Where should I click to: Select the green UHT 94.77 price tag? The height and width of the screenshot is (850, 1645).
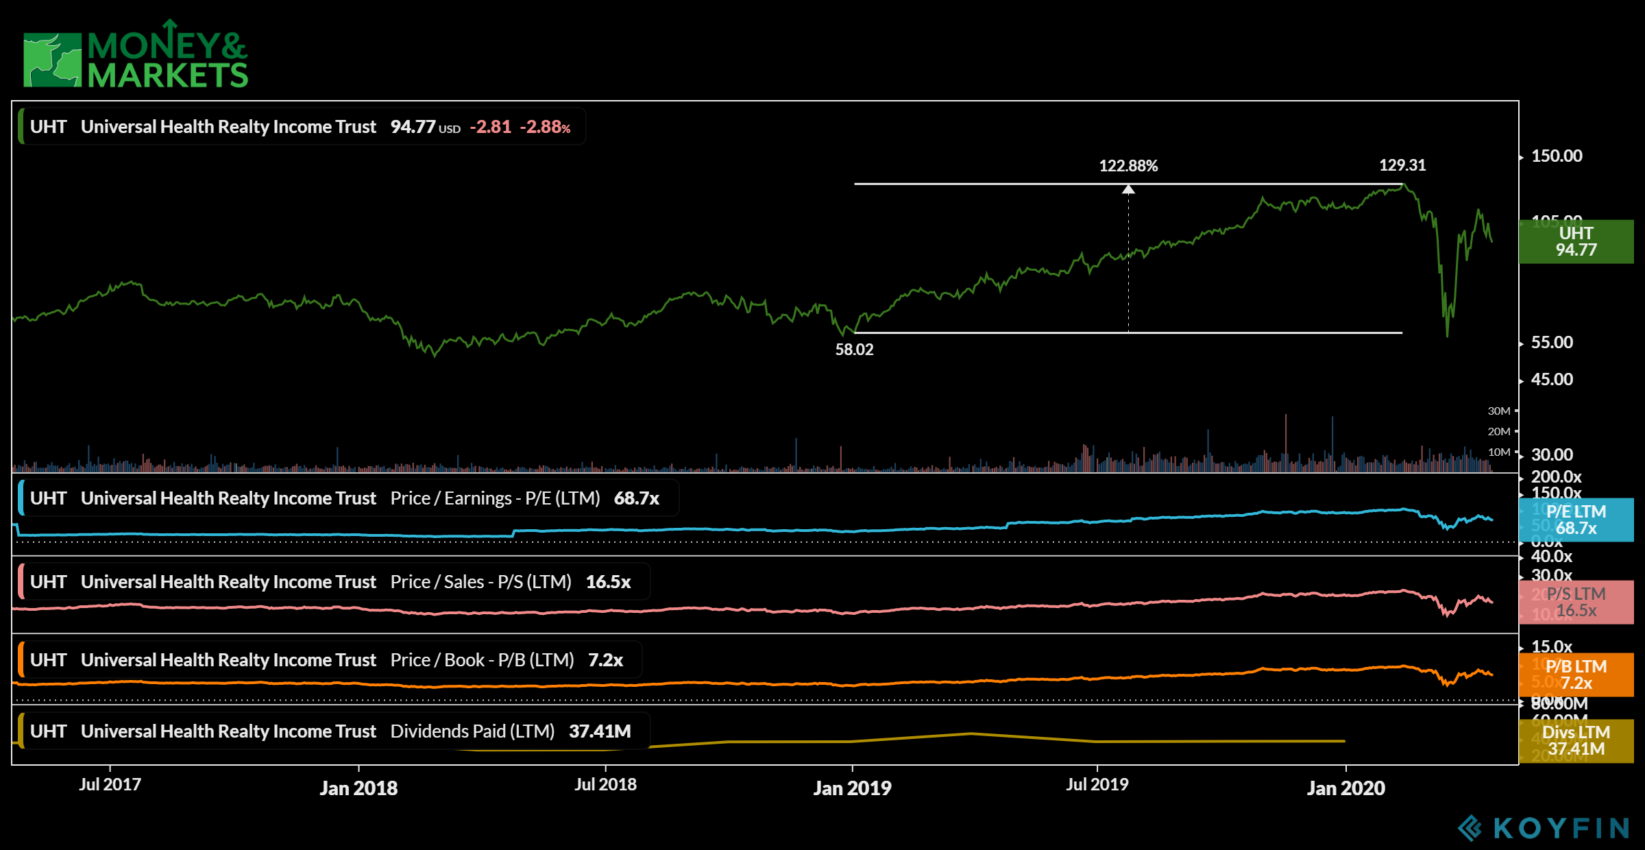coord(1576,241)
